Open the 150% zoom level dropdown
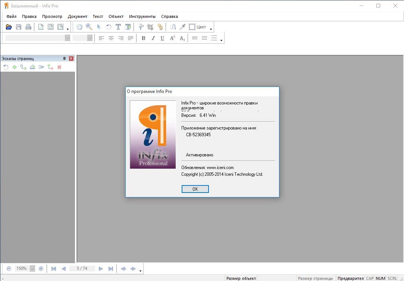This screenshot has height=281, width=404. (x=32, y=269)
